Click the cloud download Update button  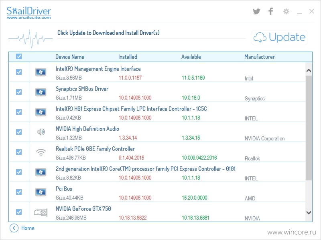(279, 37)
